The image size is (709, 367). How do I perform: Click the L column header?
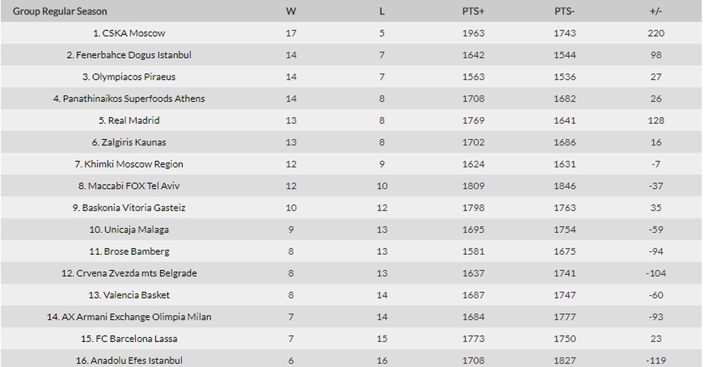pyautogui.click(x=382, y=11)
